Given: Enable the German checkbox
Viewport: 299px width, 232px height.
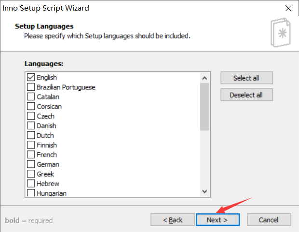Looking at the screenshot, I should [31, 164].
